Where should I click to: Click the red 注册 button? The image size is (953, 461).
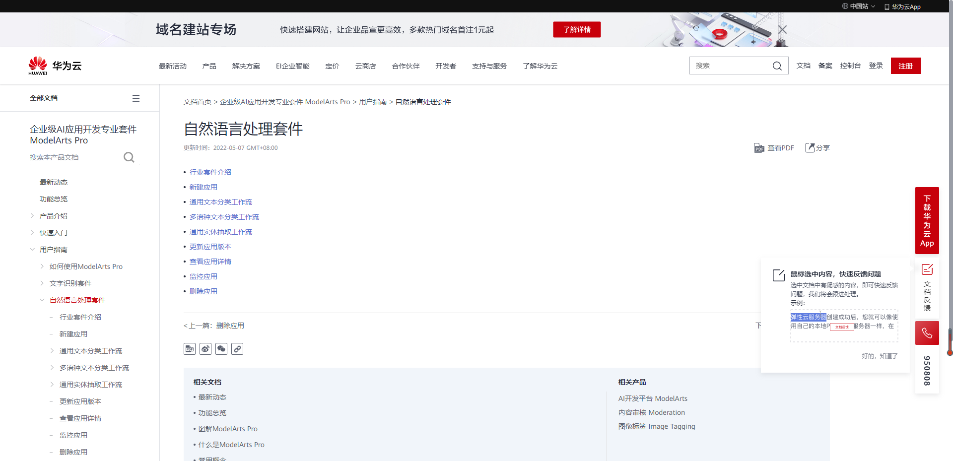click(905, 66)
